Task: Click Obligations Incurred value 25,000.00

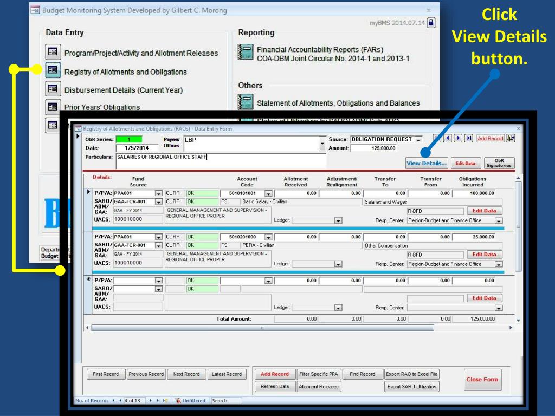Action: [x=474, y=237]
